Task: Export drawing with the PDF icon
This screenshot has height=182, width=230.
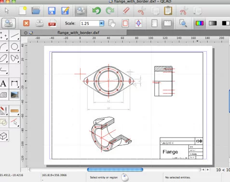Action: 52,23
